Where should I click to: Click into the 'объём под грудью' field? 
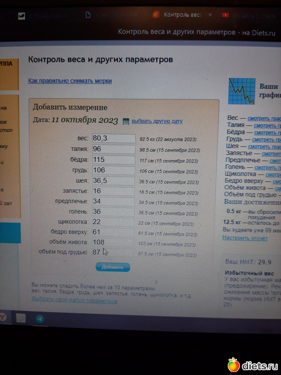pyautogui.click(x=113, y=252)
